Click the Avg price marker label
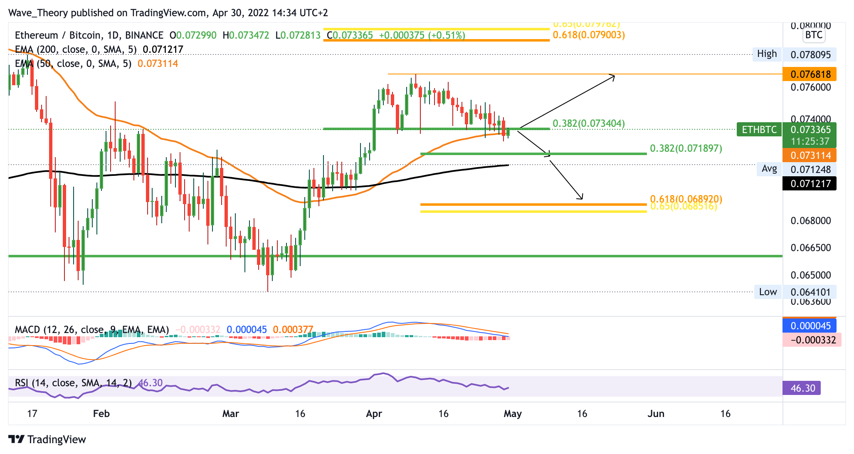This screenshot has width=854, height=454. [x=769, y=169]
